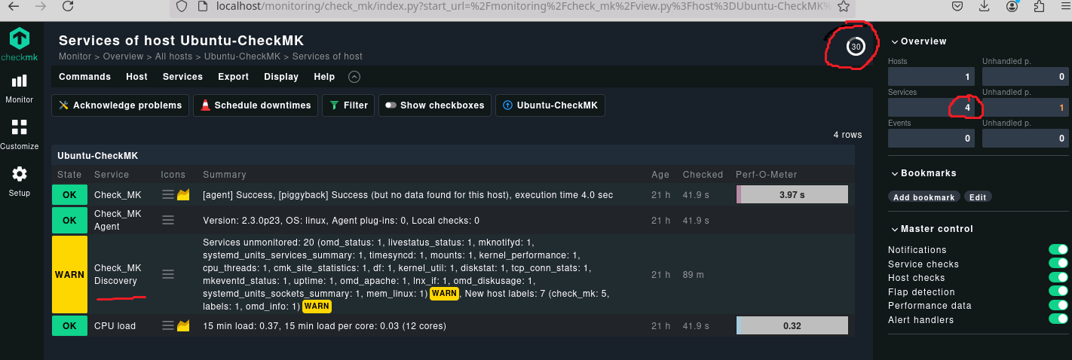Toggle the Flap detection switch

(x=1058, y=292)
